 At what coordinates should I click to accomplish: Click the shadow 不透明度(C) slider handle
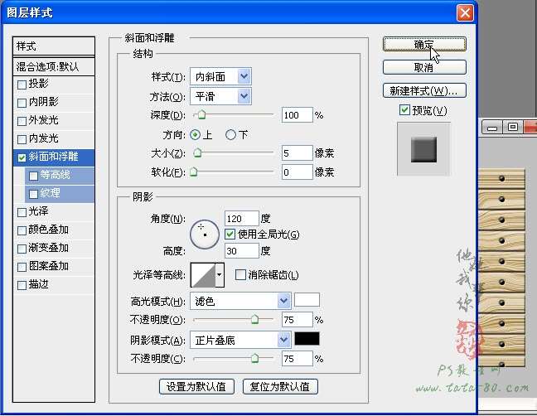(254, 359)
